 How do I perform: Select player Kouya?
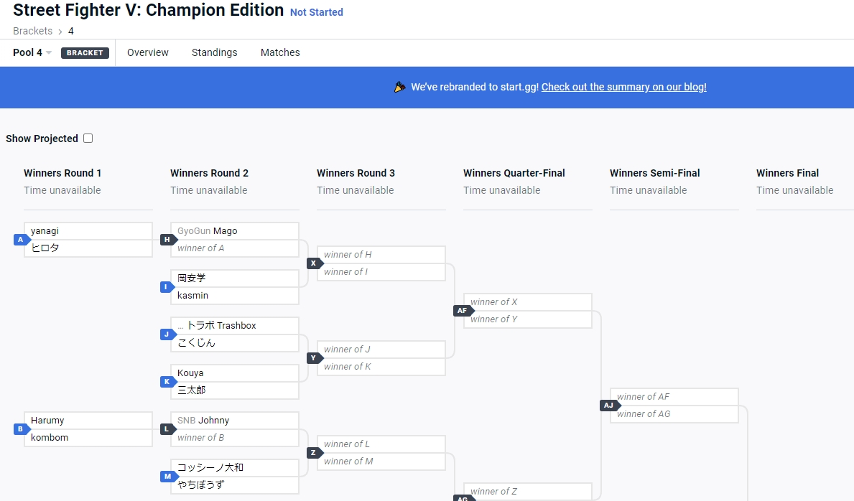235,373
